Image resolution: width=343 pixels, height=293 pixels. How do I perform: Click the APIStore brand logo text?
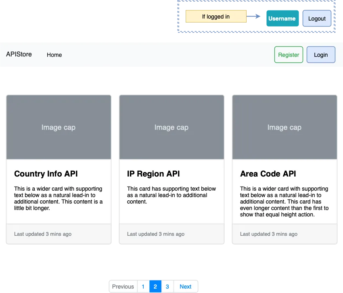pyautogui.click(x=19, y=54)
